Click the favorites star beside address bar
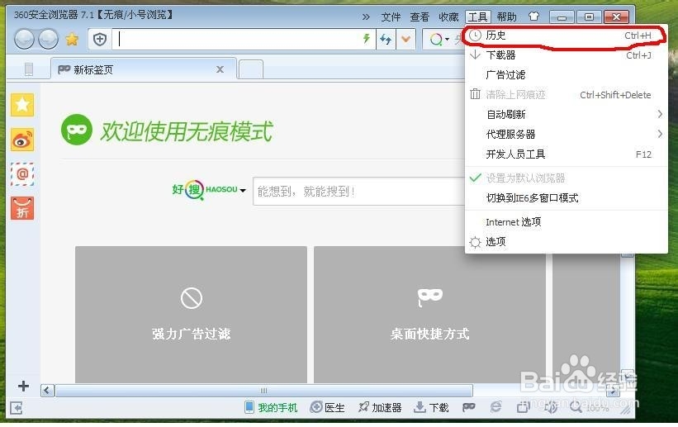 point(72,40)
